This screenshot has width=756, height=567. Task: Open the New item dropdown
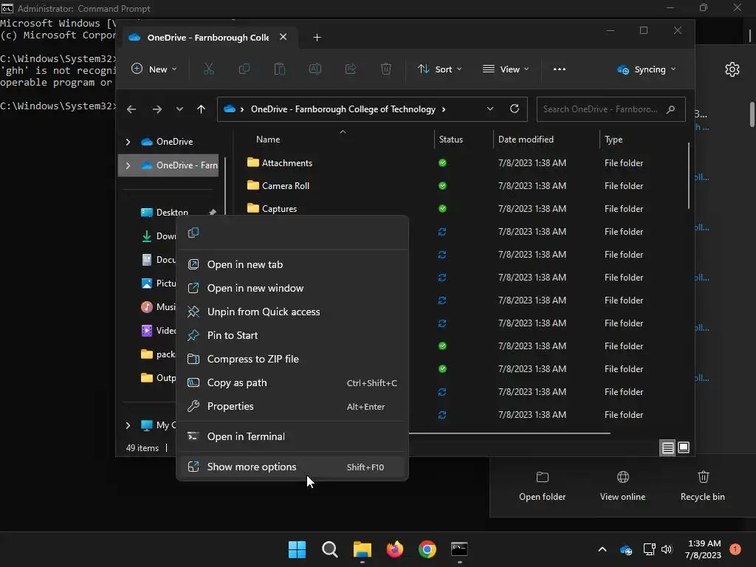coord(154,69)
